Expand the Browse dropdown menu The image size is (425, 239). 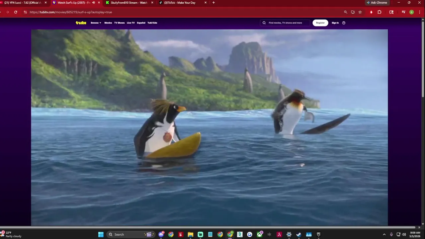(x=96, y=23)
